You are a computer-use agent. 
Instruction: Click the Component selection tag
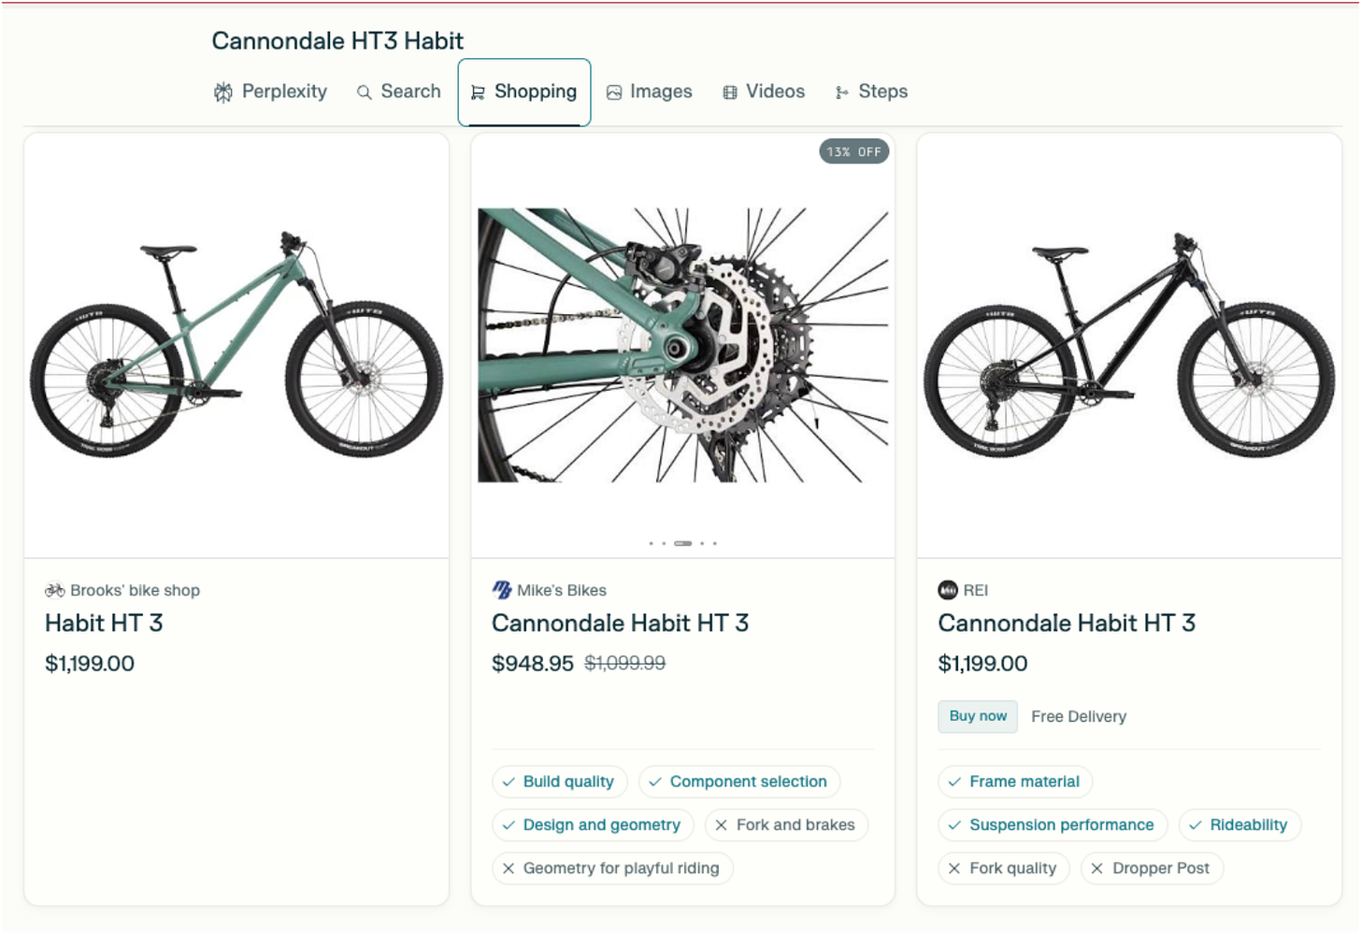(739, 782)
